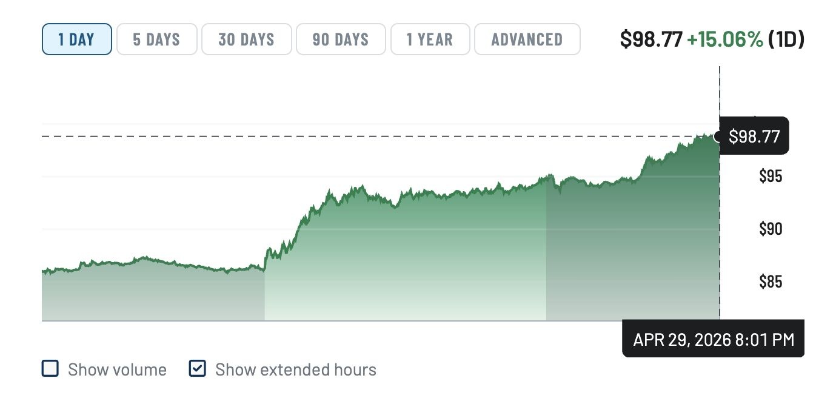816x398 pixels.
Task: Click the green +15.06% change value
Action: pyautogui.click(x=724, y=39)
